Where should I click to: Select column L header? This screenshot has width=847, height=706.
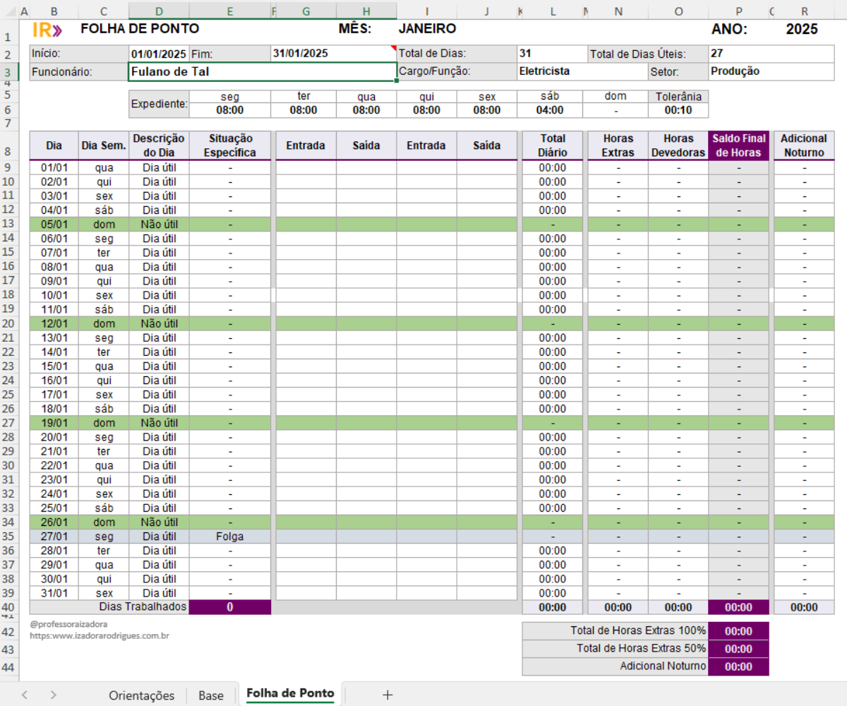(553, 11)
